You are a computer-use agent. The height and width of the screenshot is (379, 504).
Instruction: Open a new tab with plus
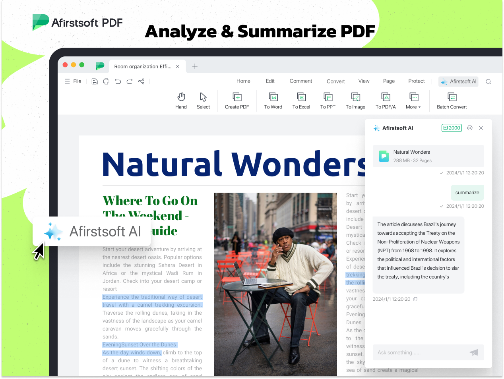point(195,66)
